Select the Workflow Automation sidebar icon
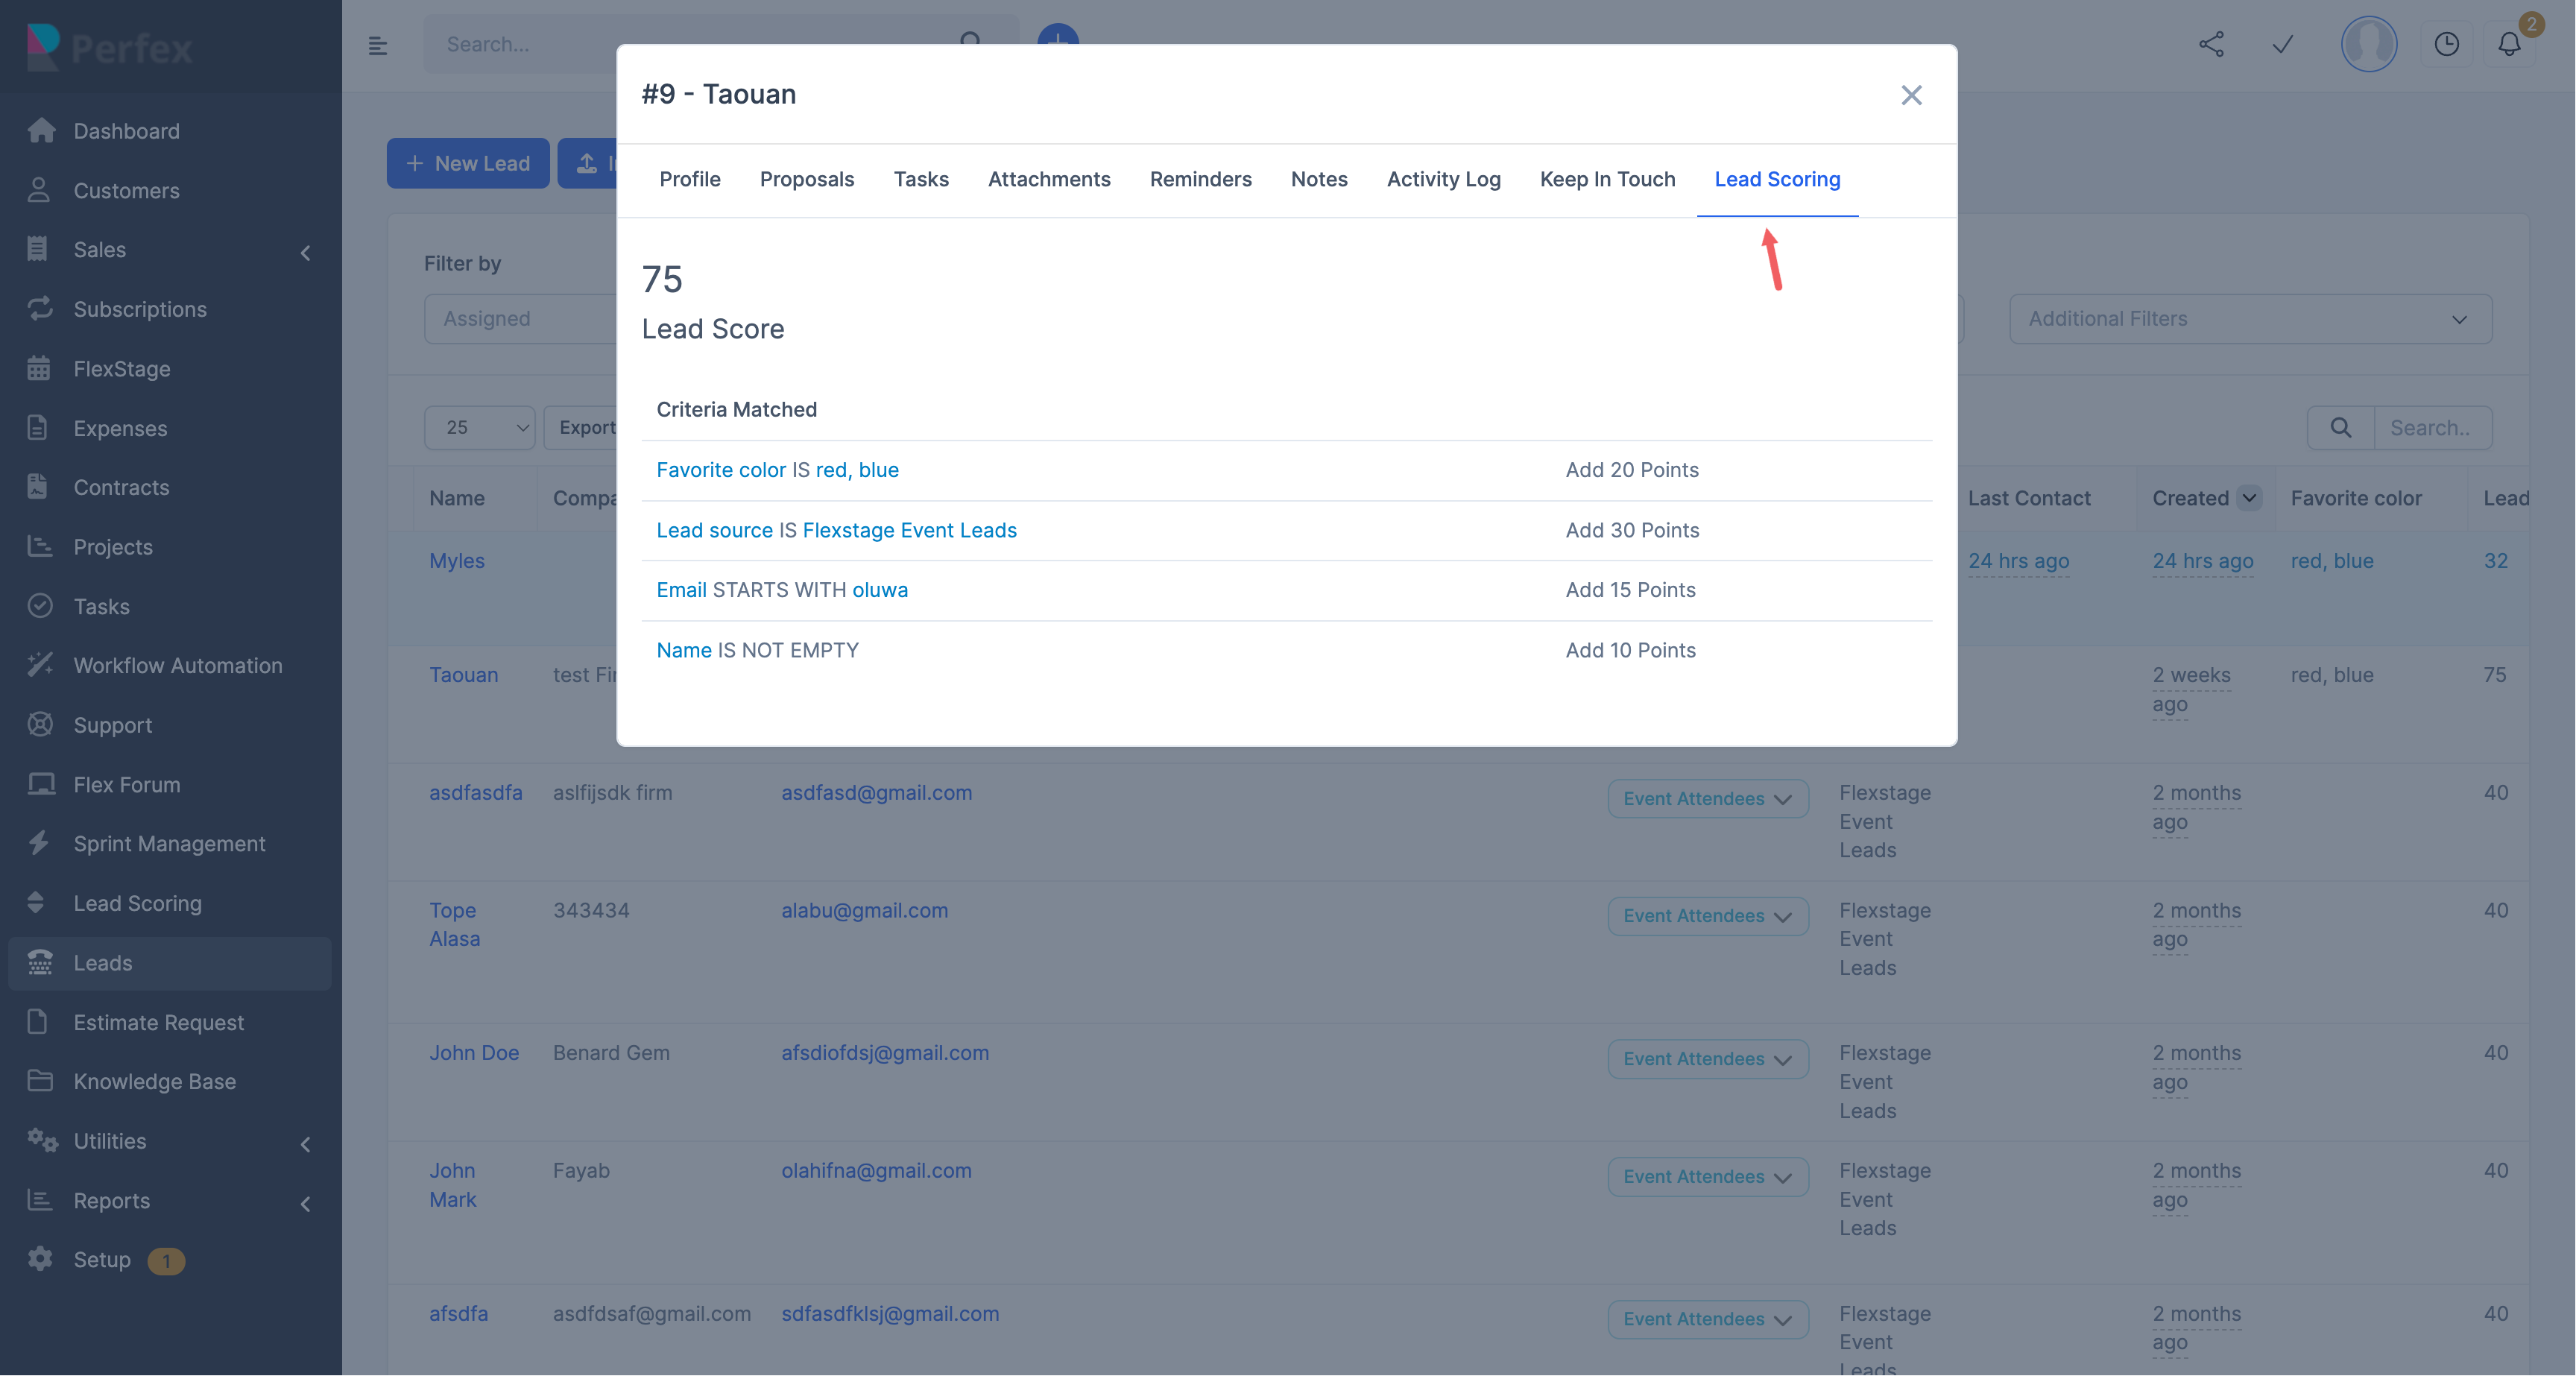This screenshot has width=2576, height=1376. [x=41, y=665]
